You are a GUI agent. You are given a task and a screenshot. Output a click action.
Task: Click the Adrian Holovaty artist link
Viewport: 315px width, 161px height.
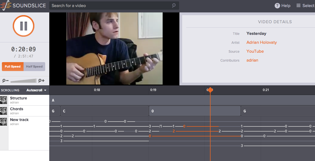261,42
